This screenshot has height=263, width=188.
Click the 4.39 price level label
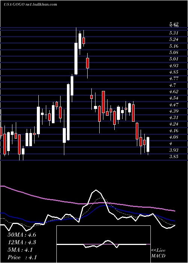tap(174, 111)
